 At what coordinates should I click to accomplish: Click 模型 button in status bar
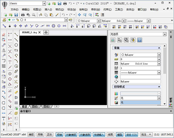click(x=119, y=135)
